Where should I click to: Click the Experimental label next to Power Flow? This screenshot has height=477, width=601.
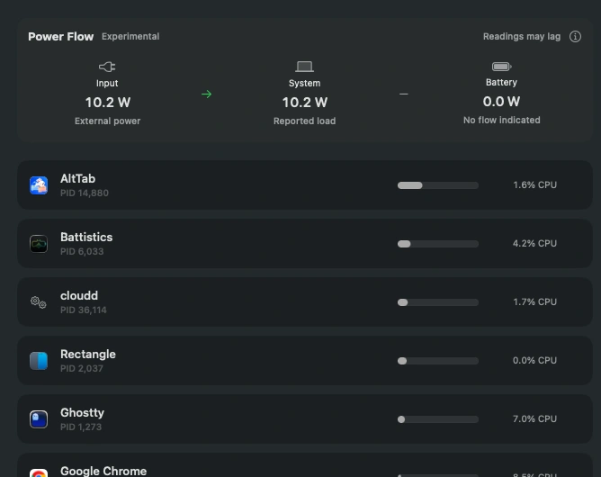(x=130, y=36)
